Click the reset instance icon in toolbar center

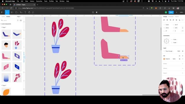[x=93, y=12]
